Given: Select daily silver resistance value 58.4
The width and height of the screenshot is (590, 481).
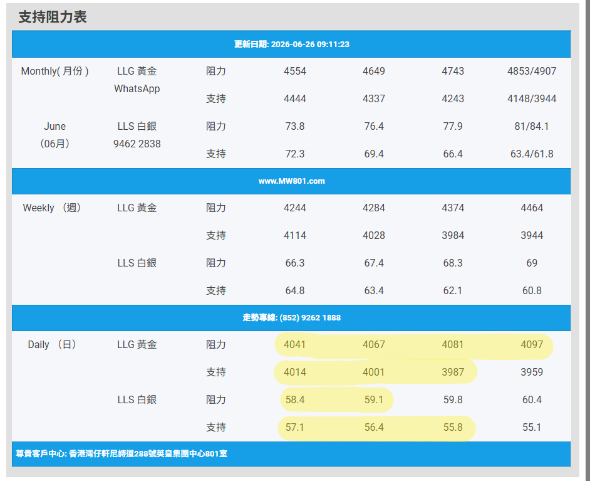Looking at the screenshot, I should 295,399.
